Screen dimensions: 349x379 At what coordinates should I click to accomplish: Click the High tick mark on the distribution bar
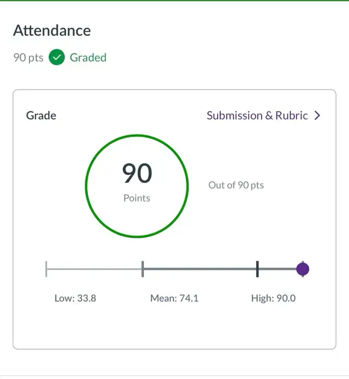click(257, 269)
